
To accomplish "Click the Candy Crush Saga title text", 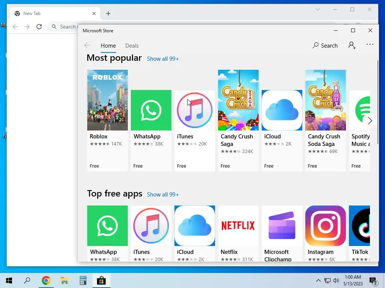I will coord(237,140).
